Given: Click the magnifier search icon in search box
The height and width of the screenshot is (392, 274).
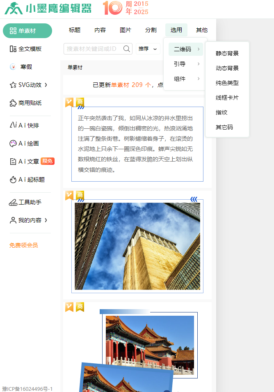Looking at the screenshot, I should 127,49.
